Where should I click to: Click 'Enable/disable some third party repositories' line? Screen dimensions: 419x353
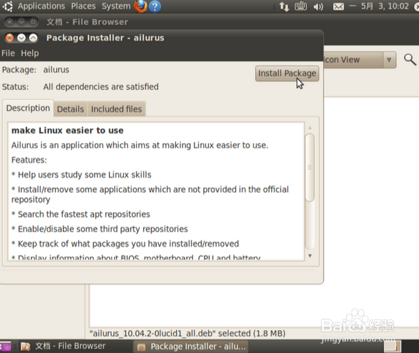[x=100, y=229]
